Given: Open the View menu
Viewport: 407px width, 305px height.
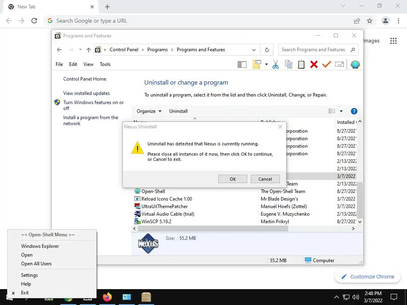Looking at the screenshot, I should 88,64.
